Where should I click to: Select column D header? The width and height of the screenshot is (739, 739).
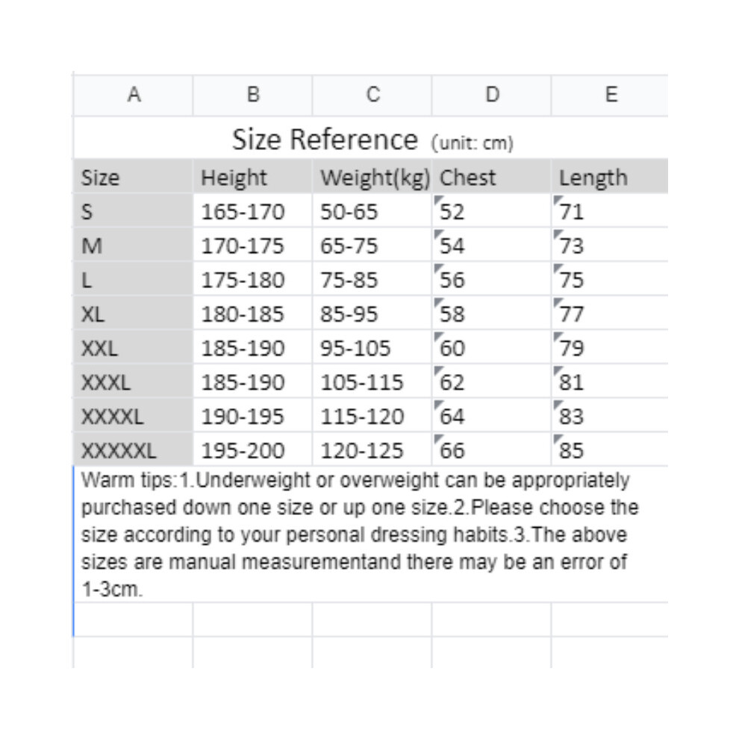click(492, 95)
